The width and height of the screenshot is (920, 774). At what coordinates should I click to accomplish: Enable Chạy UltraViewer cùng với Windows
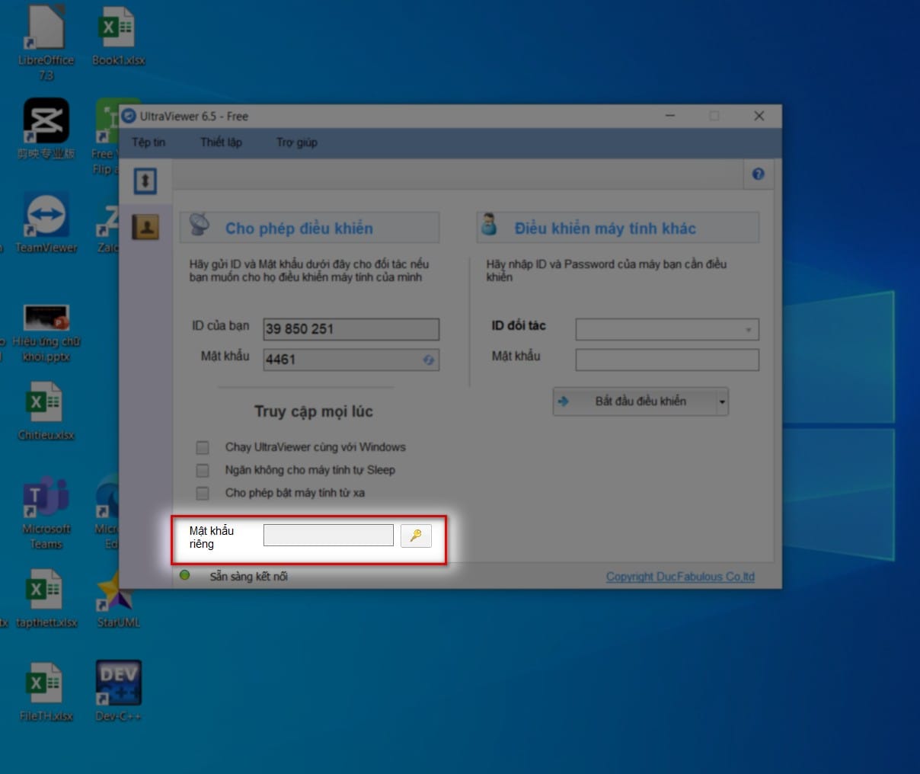click(x=203, y=447)
